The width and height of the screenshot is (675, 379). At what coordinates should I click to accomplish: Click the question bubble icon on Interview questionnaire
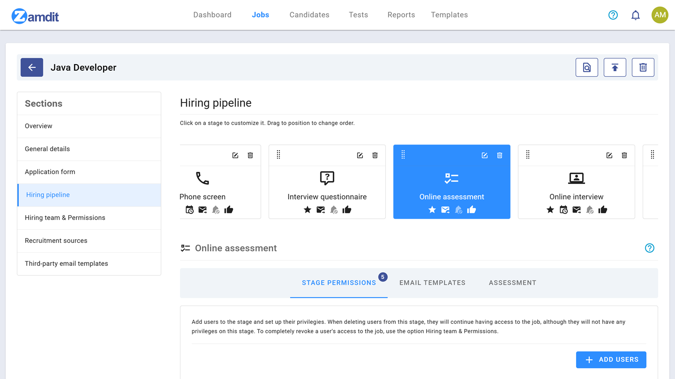pos(327,178)
